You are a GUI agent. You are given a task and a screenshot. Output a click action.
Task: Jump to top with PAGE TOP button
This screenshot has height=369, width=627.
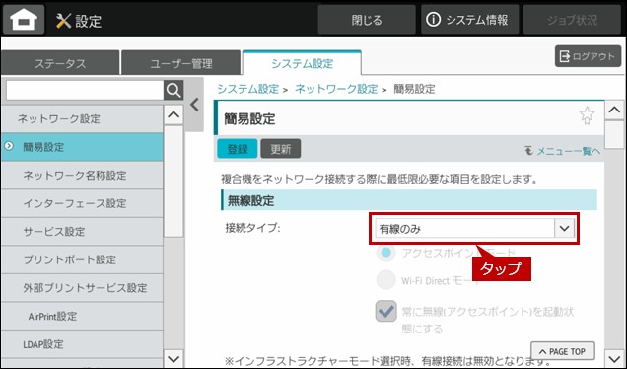pos(563,351)
